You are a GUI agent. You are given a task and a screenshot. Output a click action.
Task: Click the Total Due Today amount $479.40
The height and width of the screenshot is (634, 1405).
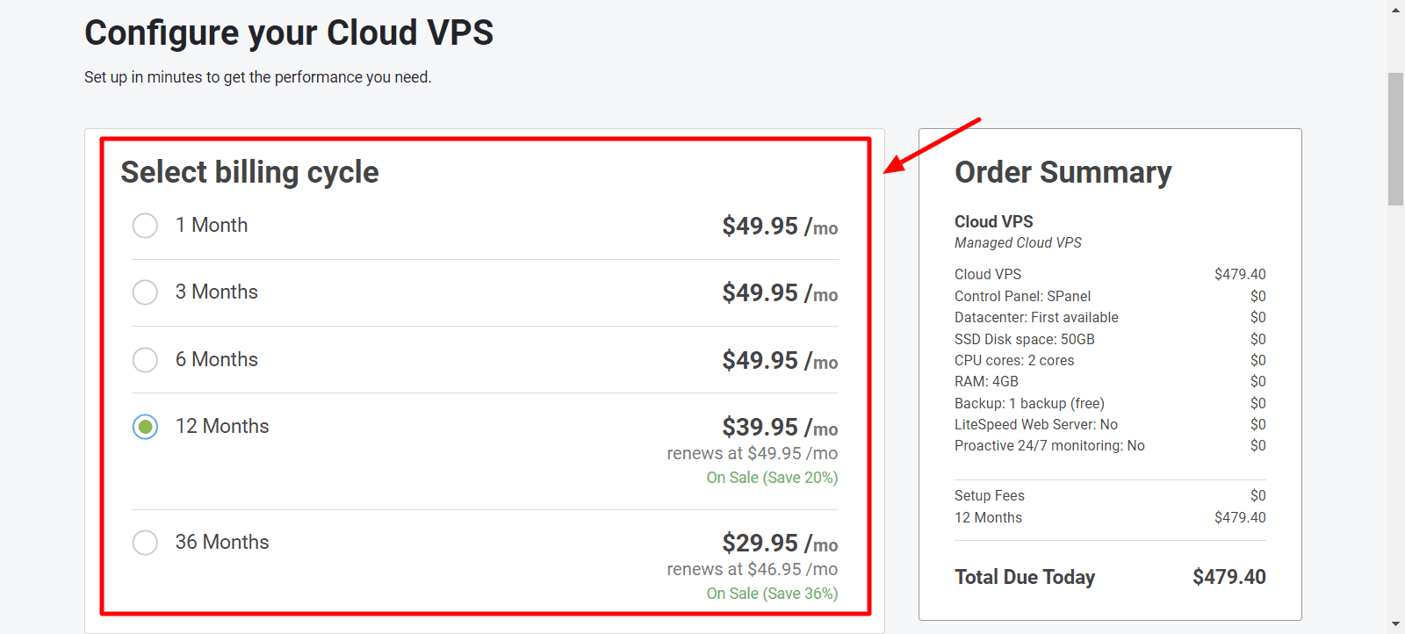click(1229, 577)
